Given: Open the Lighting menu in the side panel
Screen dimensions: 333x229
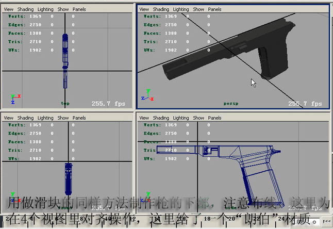Looking at the screenshot, I should (181, 118).
